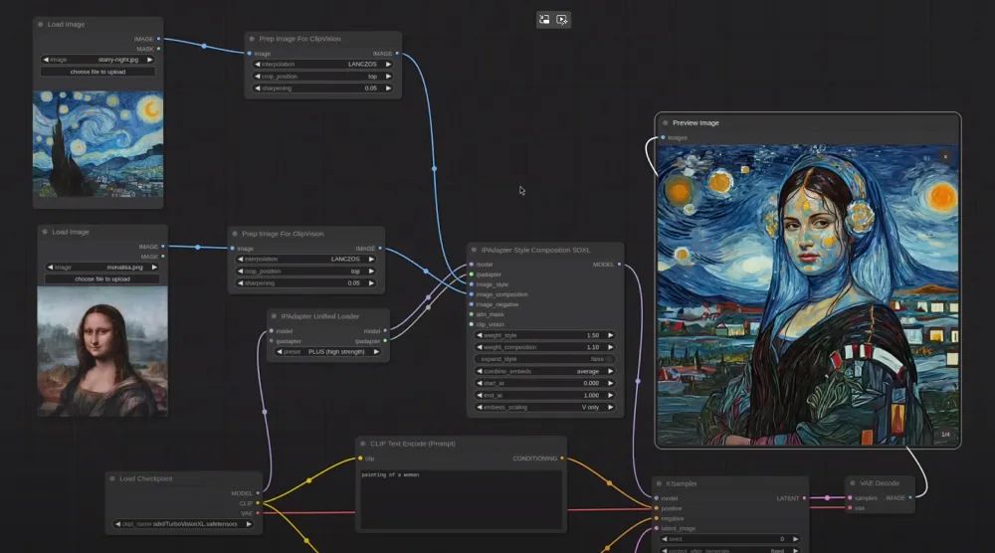Click the KSampler negative input socket
995x553 pixels.
(656, 518)
